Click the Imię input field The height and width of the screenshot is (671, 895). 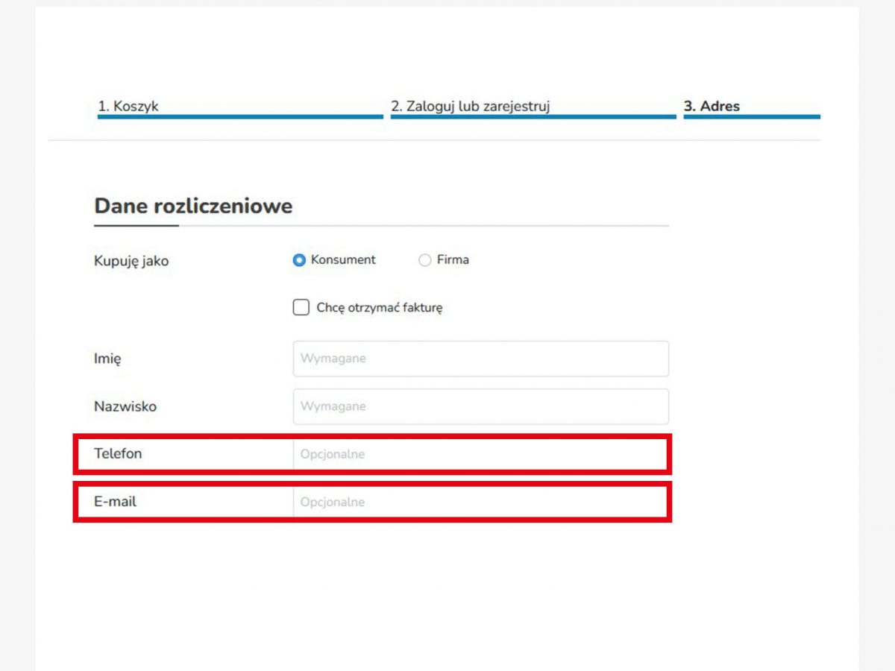(x=480, y=359)
